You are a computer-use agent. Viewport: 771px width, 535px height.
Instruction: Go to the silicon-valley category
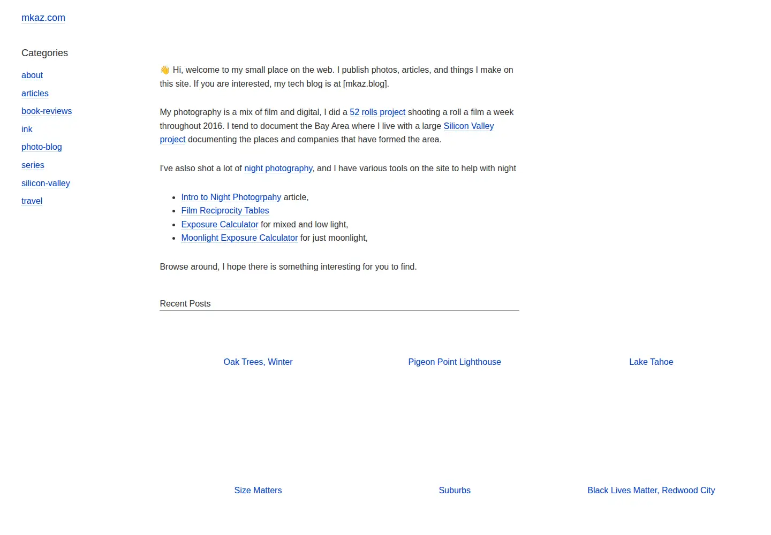pyautogui.click(x=46, y=183)
